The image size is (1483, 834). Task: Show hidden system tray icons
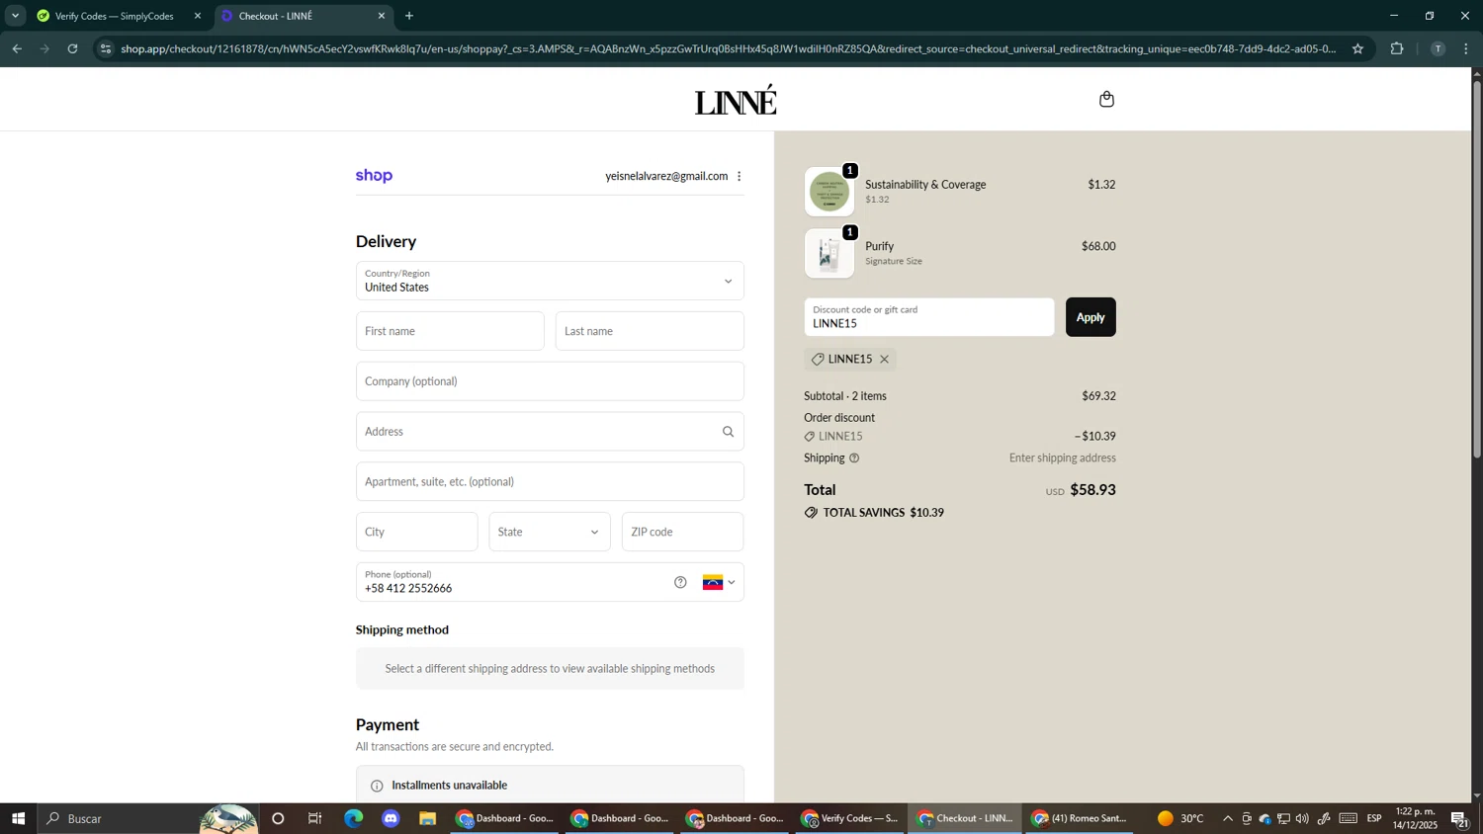click(x=1228, y=818)
